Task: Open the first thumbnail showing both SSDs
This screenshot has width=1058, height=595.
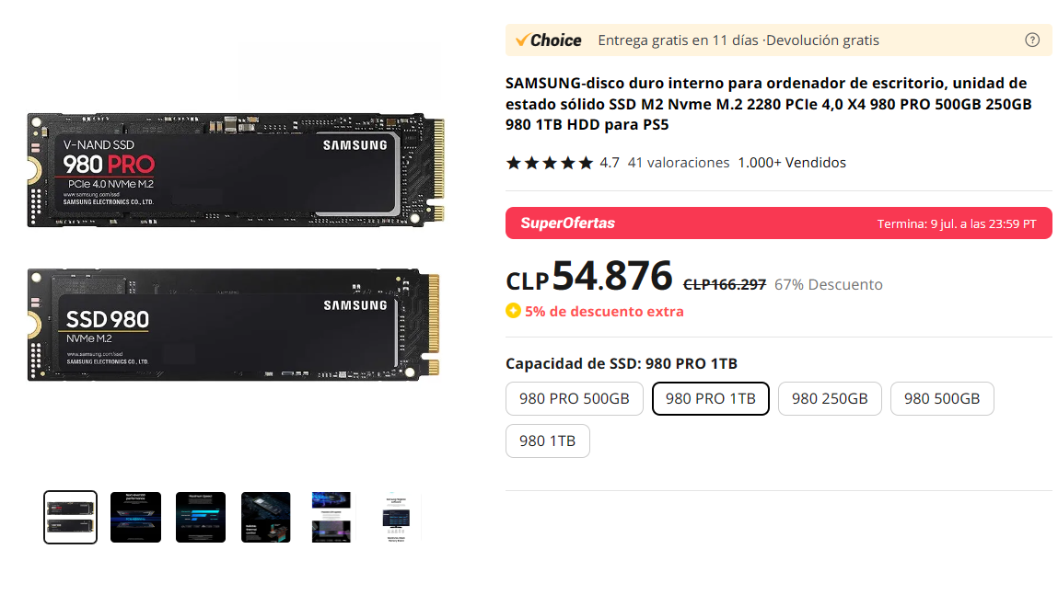Action: click(x=70, y=517)
